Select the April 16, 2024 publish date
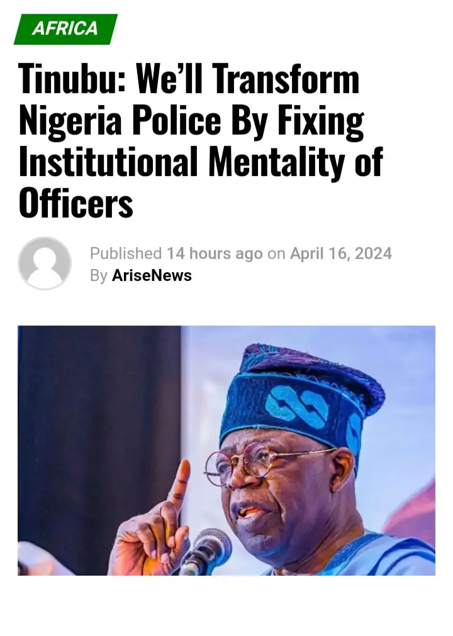 point(340,254)
